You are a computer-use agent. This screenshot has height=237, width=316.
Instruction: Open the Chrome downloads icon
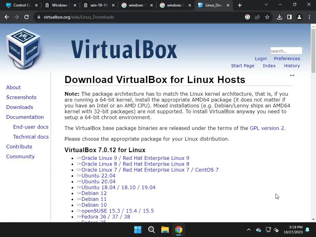point(280,17)
